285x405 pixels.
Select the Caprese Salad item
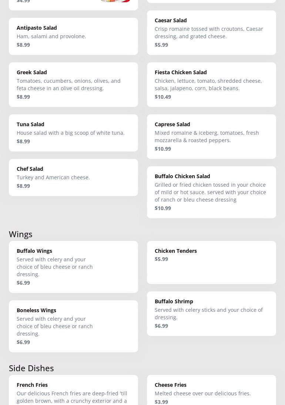coord(211,137)
